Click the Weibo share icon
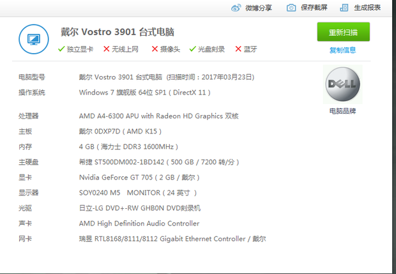The height and width of the screenshot is (274, 396). [x=236, y=8]
